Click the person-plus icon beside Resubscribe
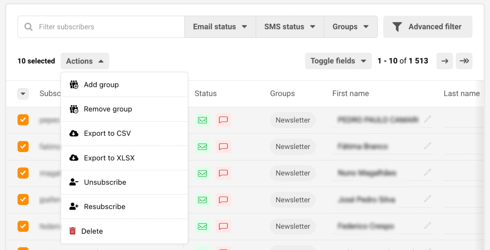This screenshot has width=490, height=250. click(73, 206)
